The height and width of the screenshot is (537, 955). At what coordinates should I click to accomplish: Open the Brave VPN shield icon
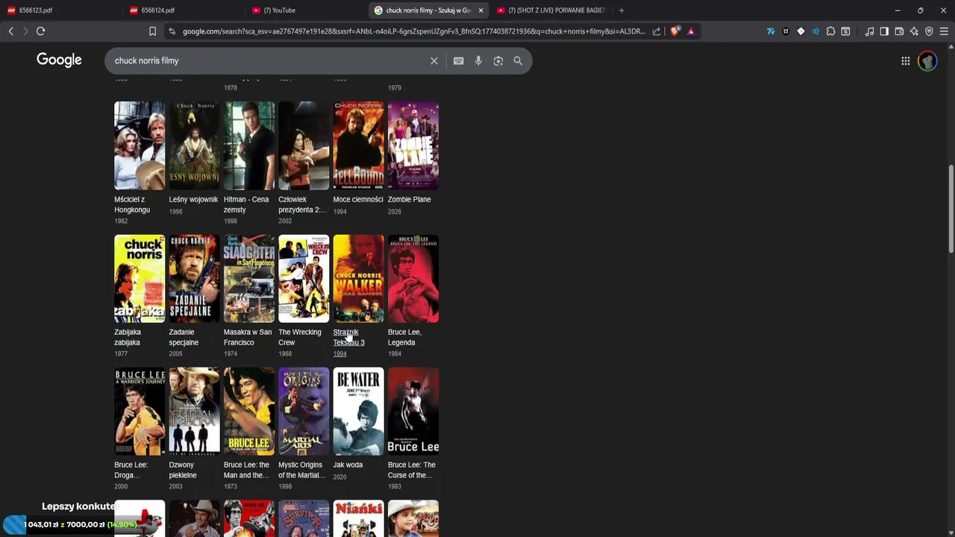pos(929,31)
